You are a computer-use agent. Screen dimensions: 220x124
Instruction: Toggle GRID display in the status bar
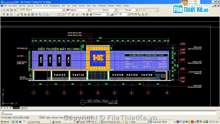pos(48,117)
